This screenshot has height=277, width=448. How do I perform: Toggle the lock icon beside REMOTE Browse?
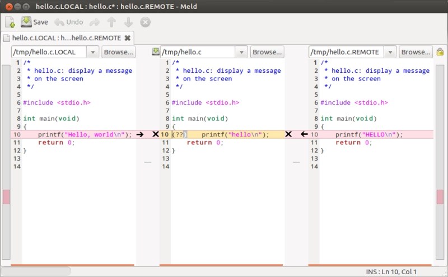tap(440, 51)
